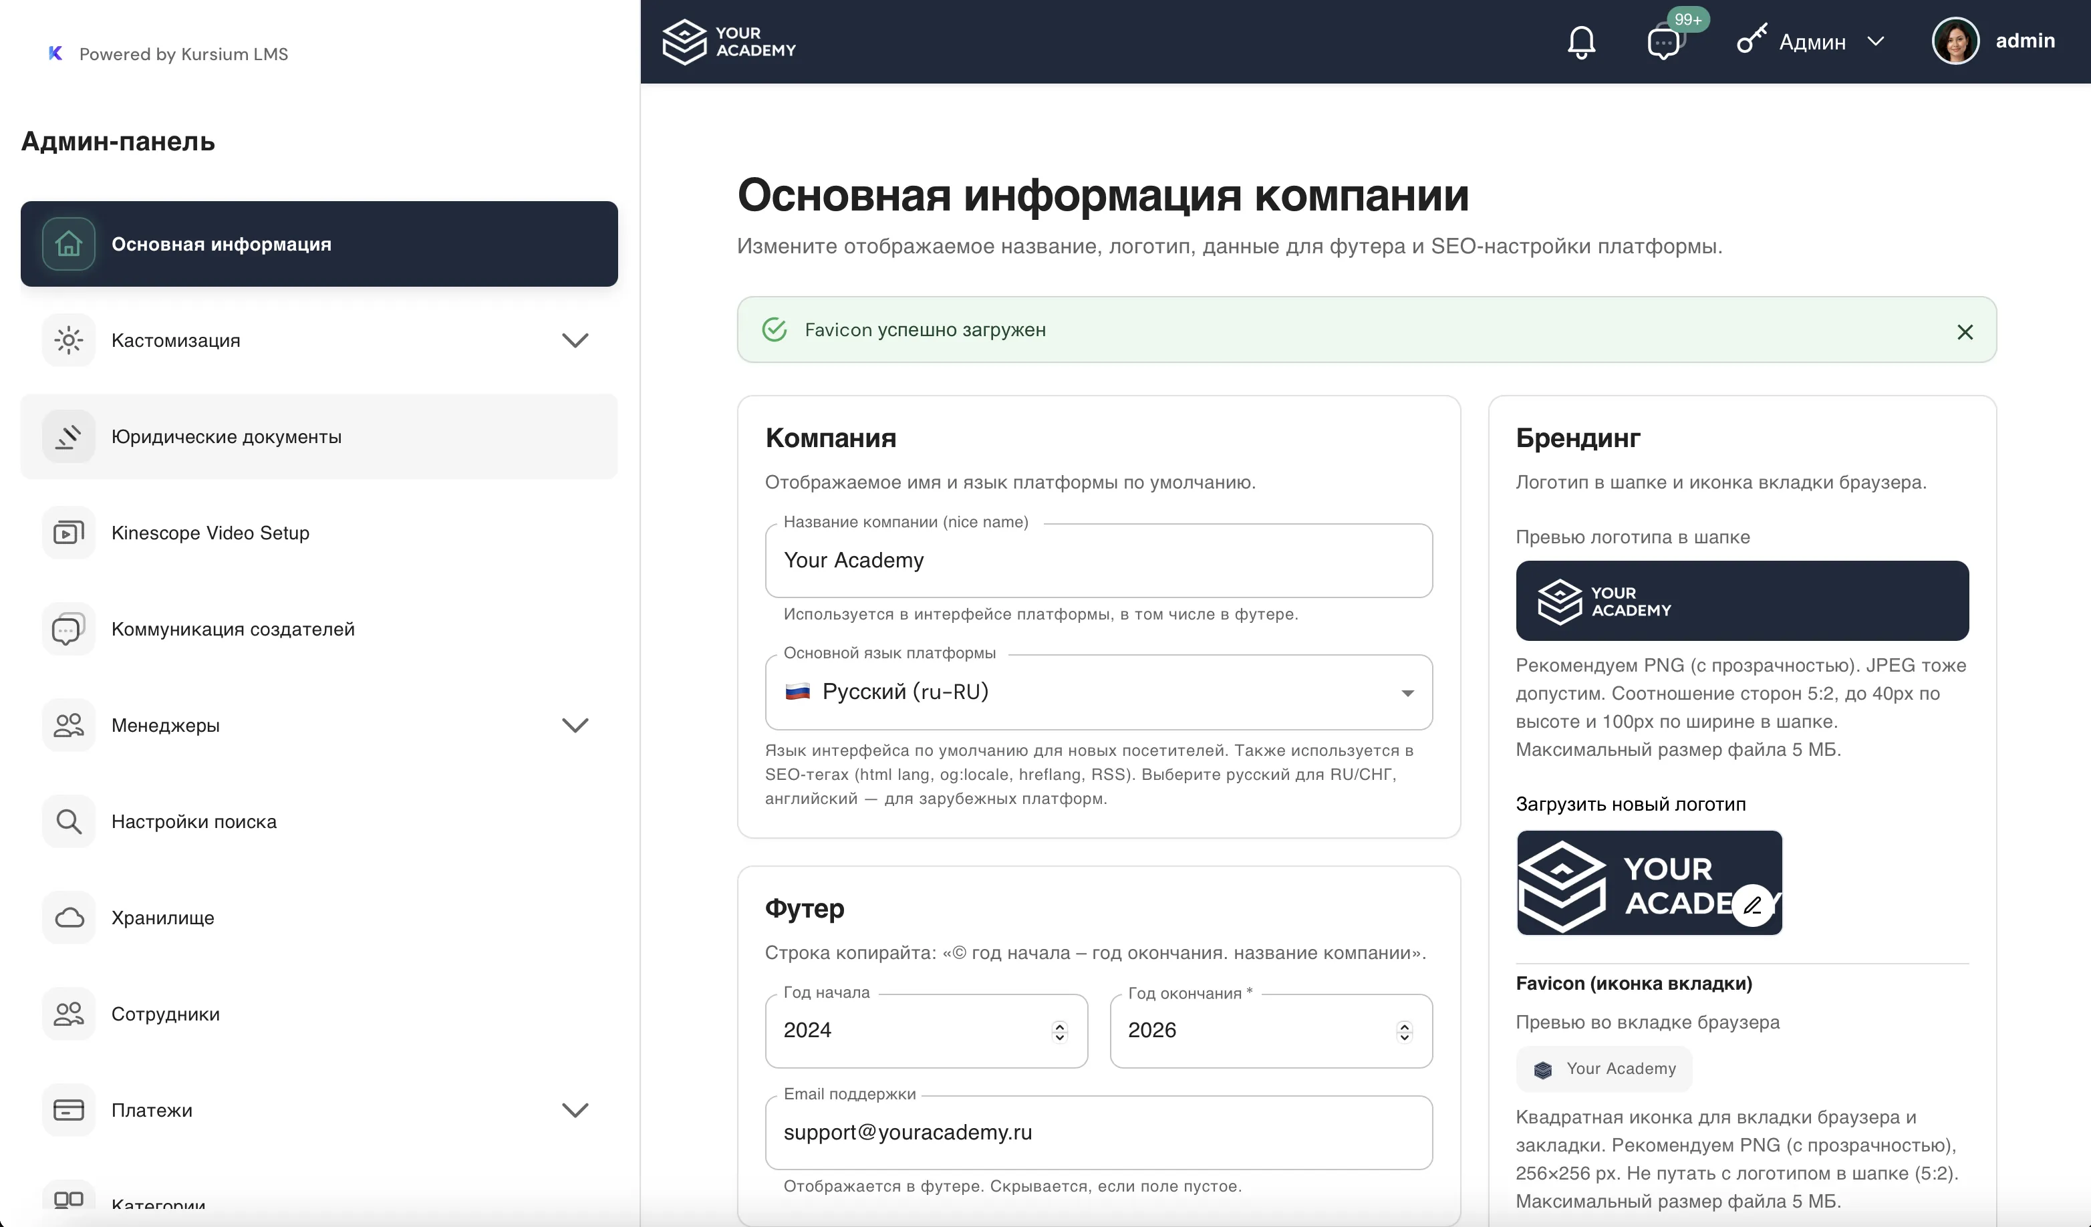This screenshot has width=2091, height=1227.
Task: Click the Kursium LMS logo icon
Action: (55, 53)
